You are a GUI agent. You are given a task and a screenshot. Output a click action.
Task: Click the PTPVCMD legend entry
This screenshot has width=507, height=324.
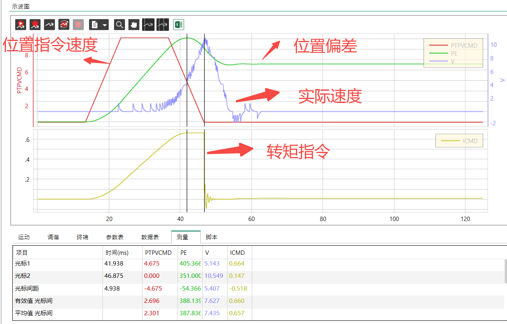coord(453,45)
